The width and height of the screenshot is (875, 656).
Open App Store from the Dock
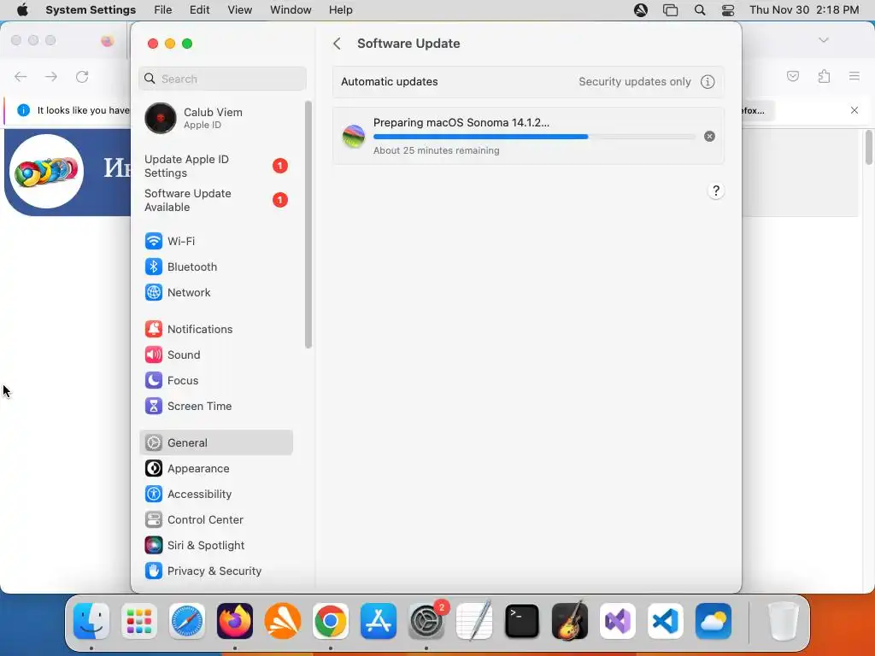[x=379, y=621]
